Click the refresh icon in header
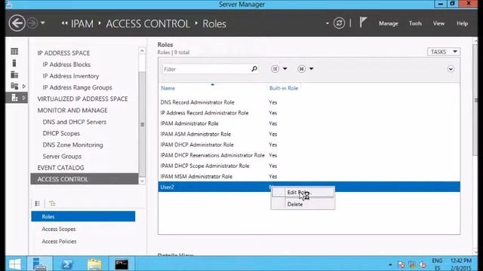The width and height of the screenshot is (483, 271). pyautogui.click(x=339, y=23)
